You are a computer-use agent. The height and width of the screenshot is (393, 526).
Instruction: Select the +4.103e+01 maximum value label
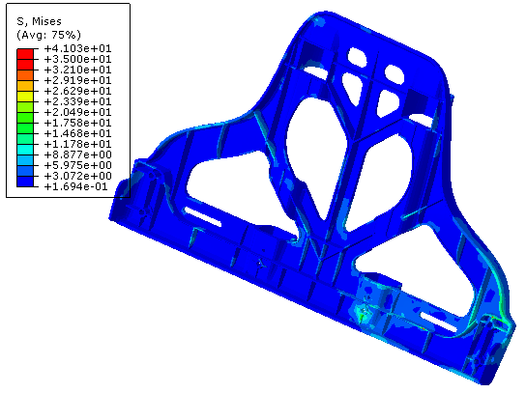tap(77, 48)
